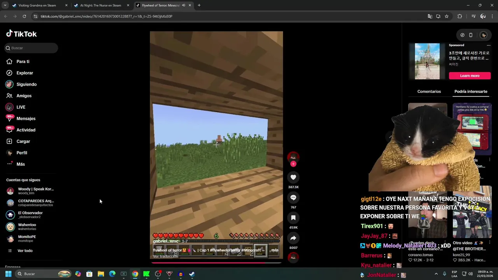Bookmark this page with star icon

pyautogui.click(x=447, y=16)
